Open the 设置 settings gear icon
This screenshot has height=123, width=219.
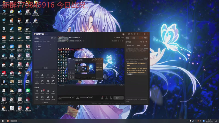[111, 97]
